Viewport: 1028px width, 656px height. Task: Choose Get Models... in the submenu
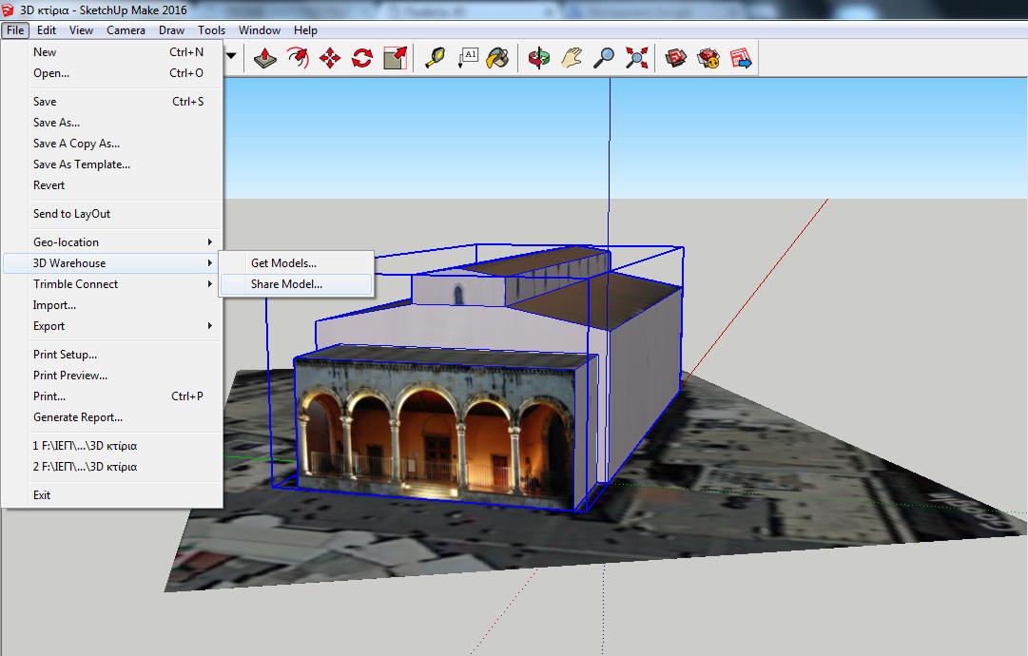click(297, 262)
